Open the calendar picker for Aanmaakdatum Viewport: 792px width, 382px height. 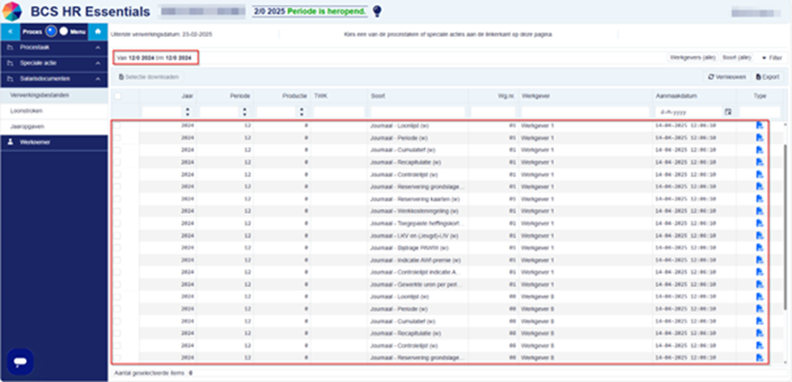click(727, 111)
